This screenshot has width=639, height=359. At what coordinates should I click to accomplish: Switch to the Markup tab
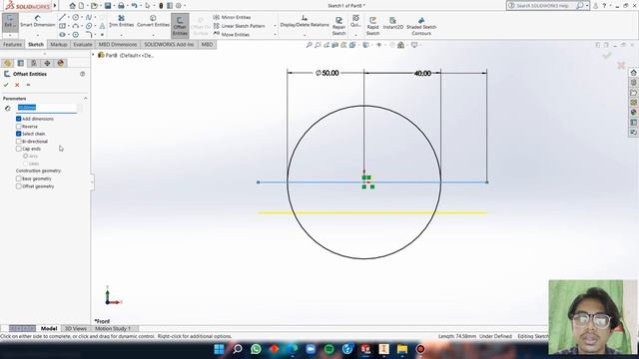coord(59,44)
